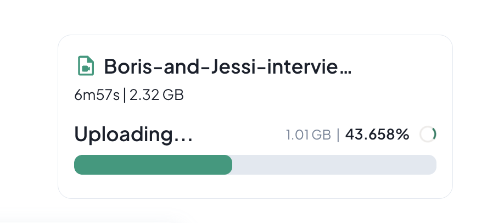
Task: Click the left start of the progress bar
Action: point(78,165)
